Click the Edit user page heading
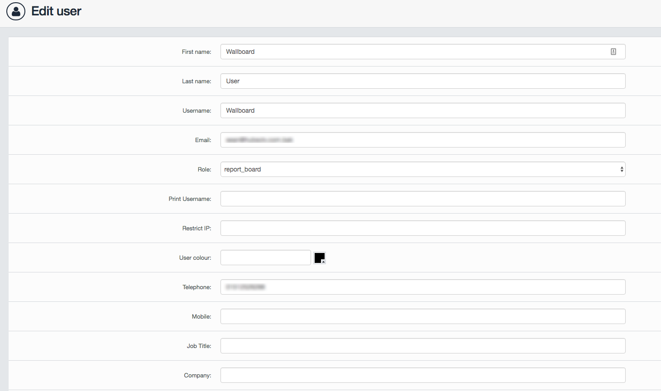Image resolution: width=661 pixels, height=391 pixels. 56,11
